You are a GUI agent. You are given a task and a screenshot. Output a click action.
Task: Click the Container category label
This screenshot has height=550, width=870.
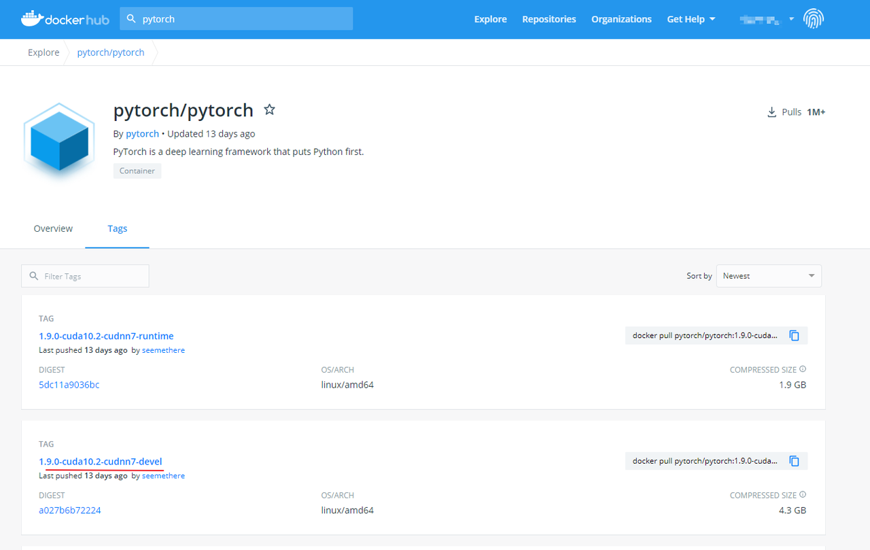137,171
